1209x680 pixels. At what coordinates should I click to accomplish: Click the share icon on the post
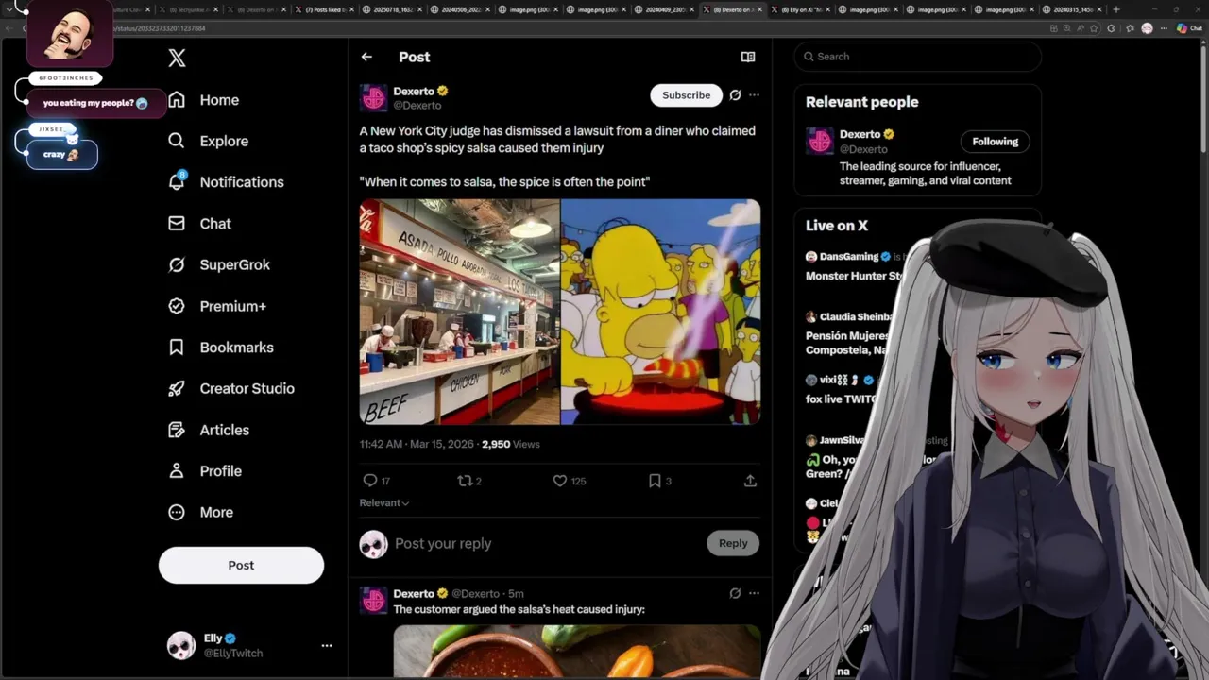(x=750, y=481)
